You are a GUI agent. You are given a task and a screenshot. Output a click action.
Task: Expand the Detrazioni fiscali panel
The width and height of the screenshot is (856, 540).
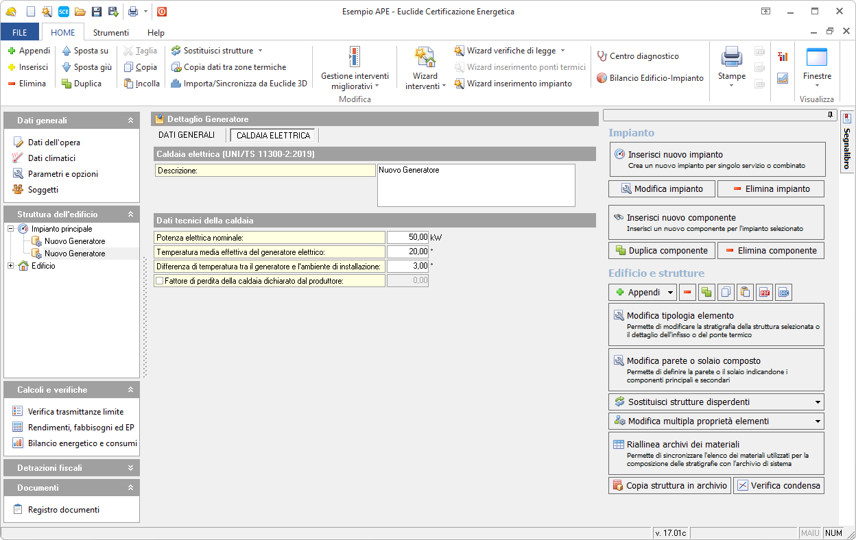(130, 468)
